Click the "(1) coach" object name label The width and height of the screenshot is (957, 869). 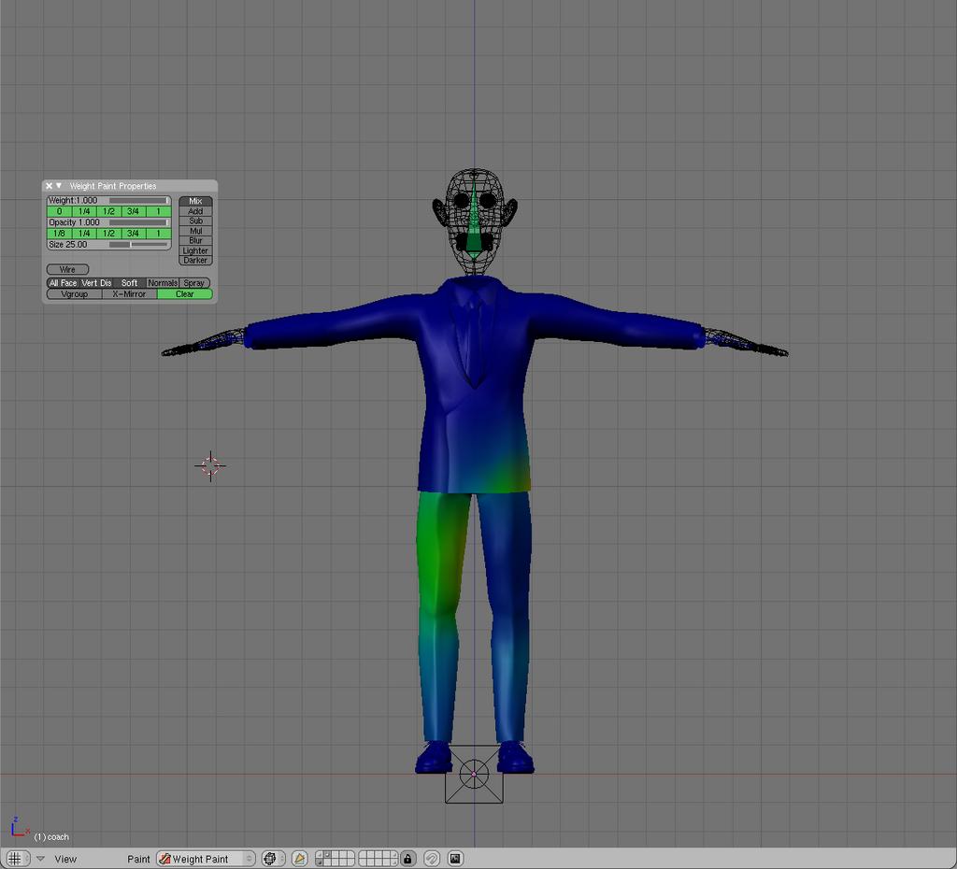point(51,836)
